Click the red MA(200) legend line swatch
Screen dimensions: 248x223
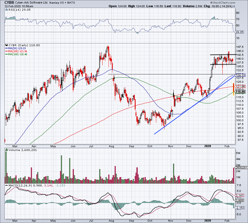click(7, 51)
